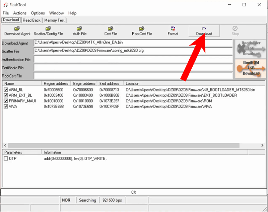Image resolution: width=268 pixels, height=212 pixels.
Task: Click the horizontal scrollbar left arrow
Action: (5, 145)
